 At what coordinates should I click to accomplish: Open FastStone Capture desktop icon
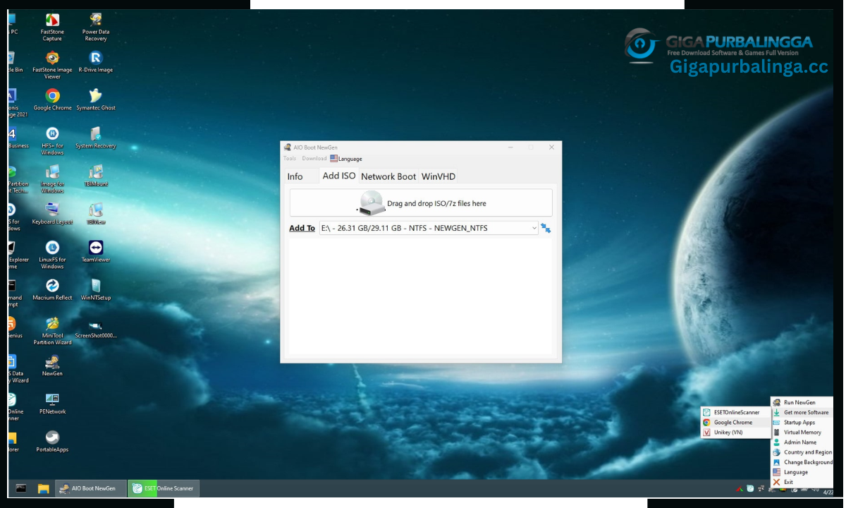click(x=52, y=27)
